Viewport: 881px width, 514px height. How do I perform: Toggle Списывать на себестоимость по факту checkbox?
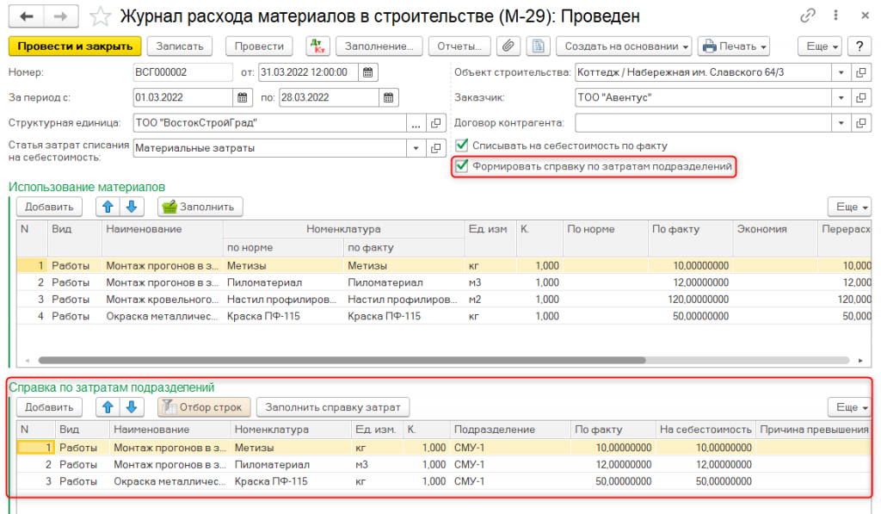[462, 146]
